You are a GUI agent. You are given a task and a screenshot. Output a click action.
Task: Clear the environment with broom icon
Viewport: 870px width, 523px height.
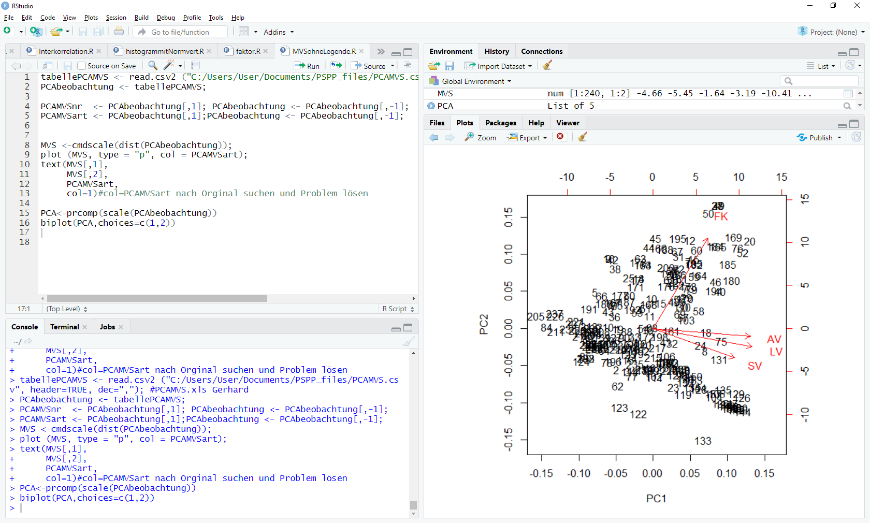tap(547, 66)
